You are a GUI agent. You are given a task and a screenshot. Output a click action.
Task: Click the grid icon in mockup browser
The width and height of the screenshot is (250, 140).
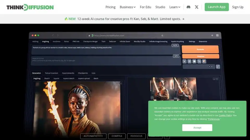[217, 36]
